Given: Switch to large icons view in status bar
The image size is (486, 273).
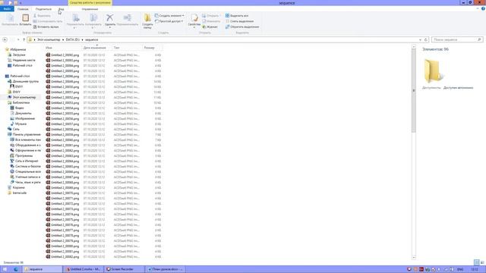Looking at the screenshot, I should pyautogui.click(x=482, y=262).
